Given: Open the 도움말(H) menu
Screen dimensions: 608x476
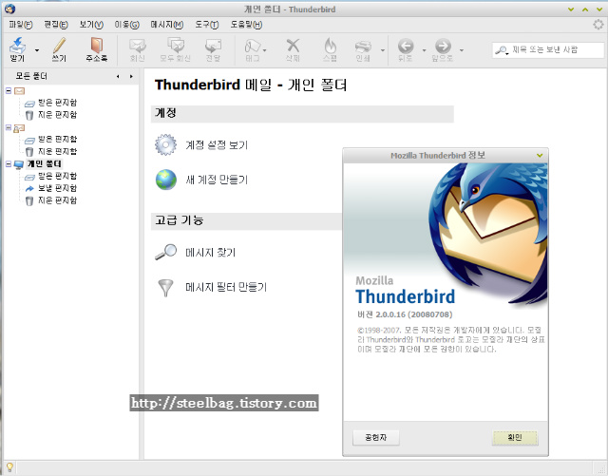Looking at the screenshot, I should click(x=246, y=25).
